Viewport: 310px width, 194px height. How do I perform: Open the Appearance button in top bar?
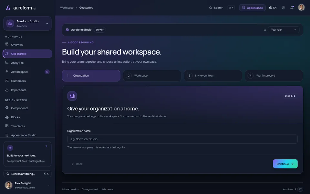pos(252,8)
